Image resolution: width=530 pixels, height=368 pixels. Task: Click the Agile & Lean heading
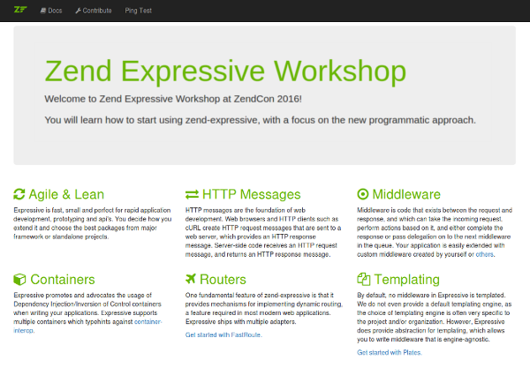coord(66,194)
